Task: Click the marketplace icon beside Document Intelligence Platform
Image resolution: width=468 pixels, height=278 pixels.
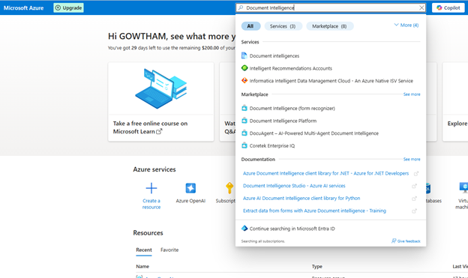Action: pyautogui.click(x=244, y=121)
